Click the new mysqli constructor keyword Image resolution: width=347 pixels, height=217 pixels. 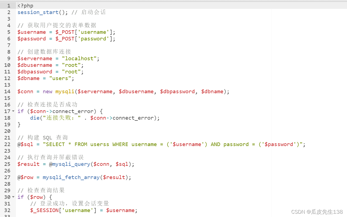click(47, 91)
